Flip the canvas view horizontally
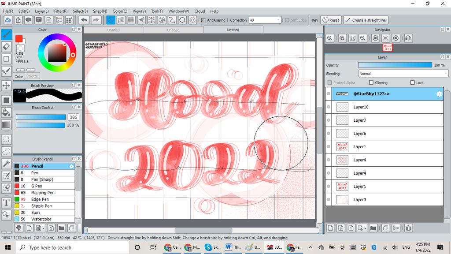The image size is (451, 254). coord(408,38)
